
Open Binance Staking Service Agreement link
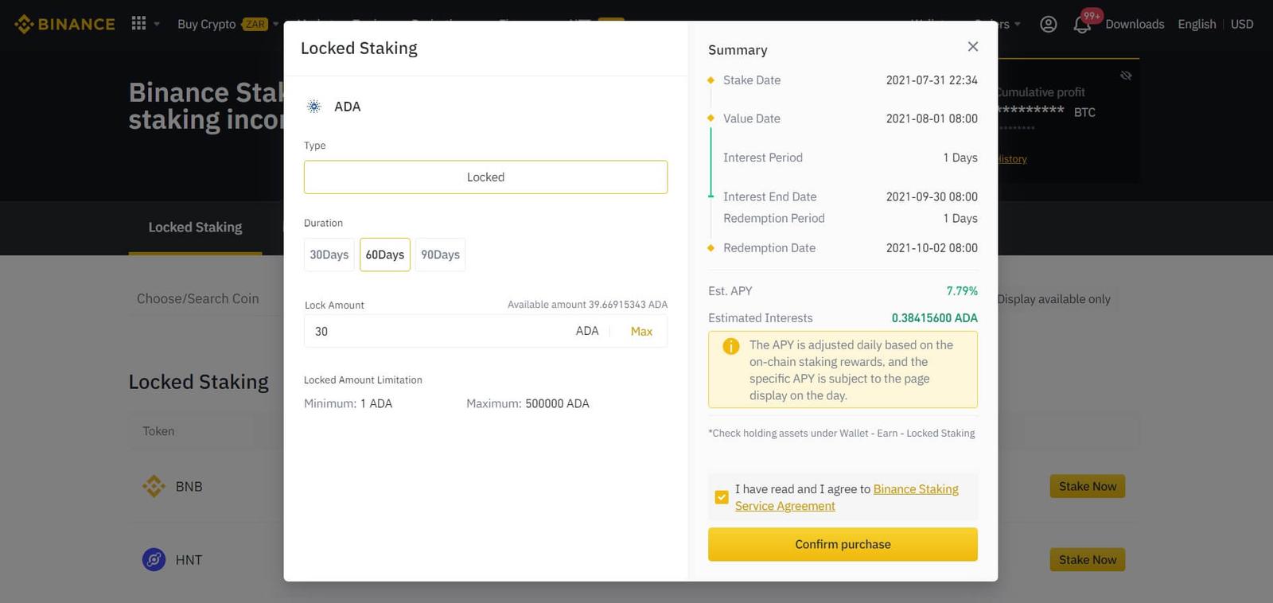point(847,497)
